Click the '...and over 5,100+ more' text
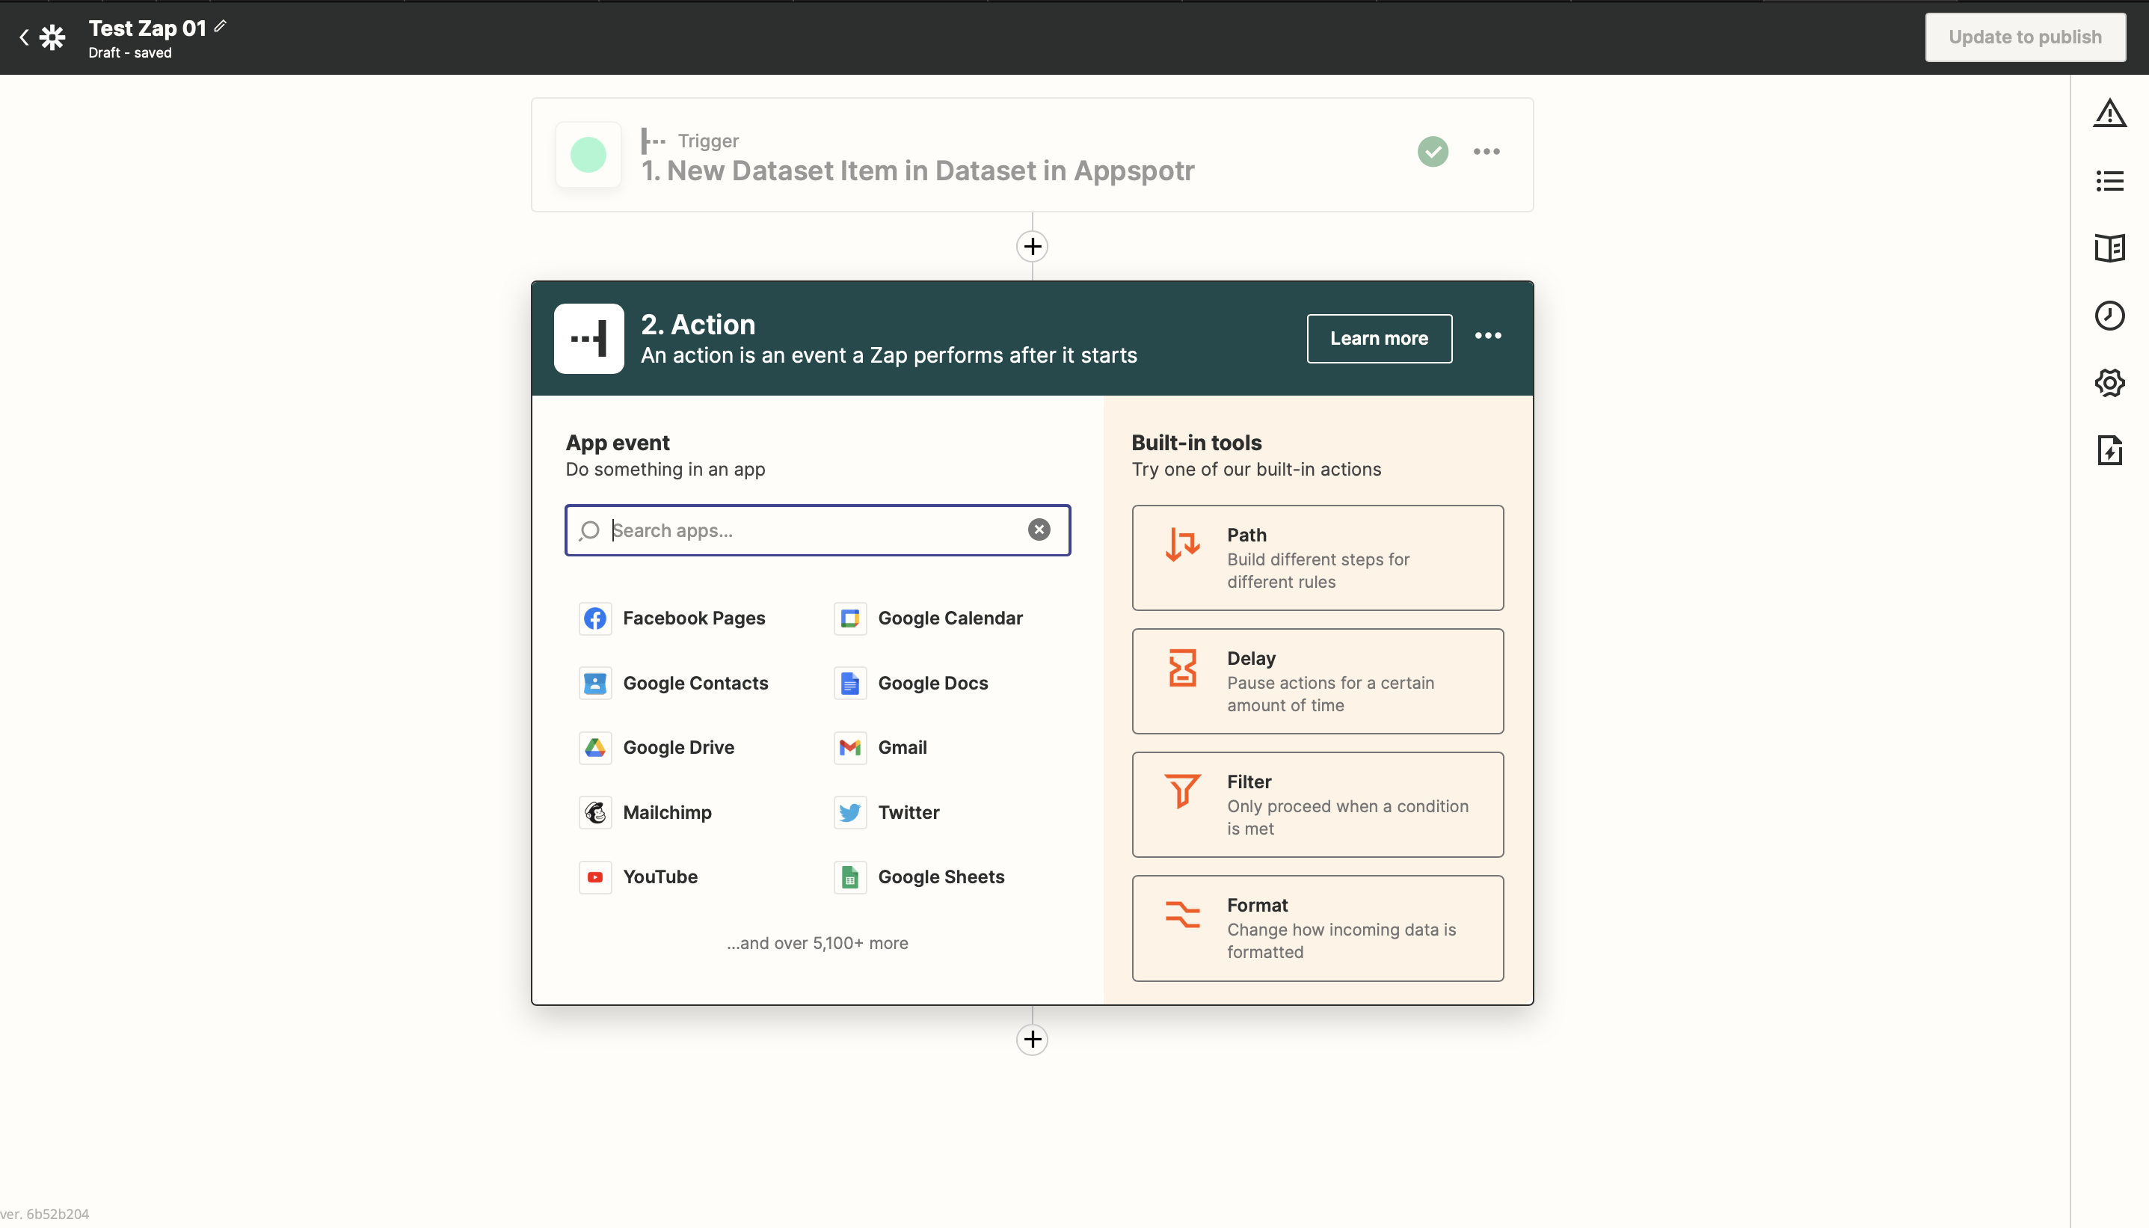 (817, 943)
